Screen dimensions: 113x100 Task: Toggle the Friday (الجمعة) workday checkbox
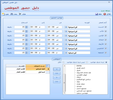[106, 53]
